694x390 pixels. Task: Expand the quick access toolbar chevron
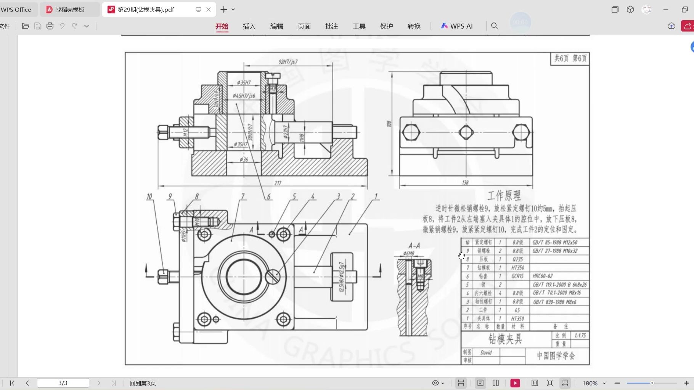(x=87, y=26)
